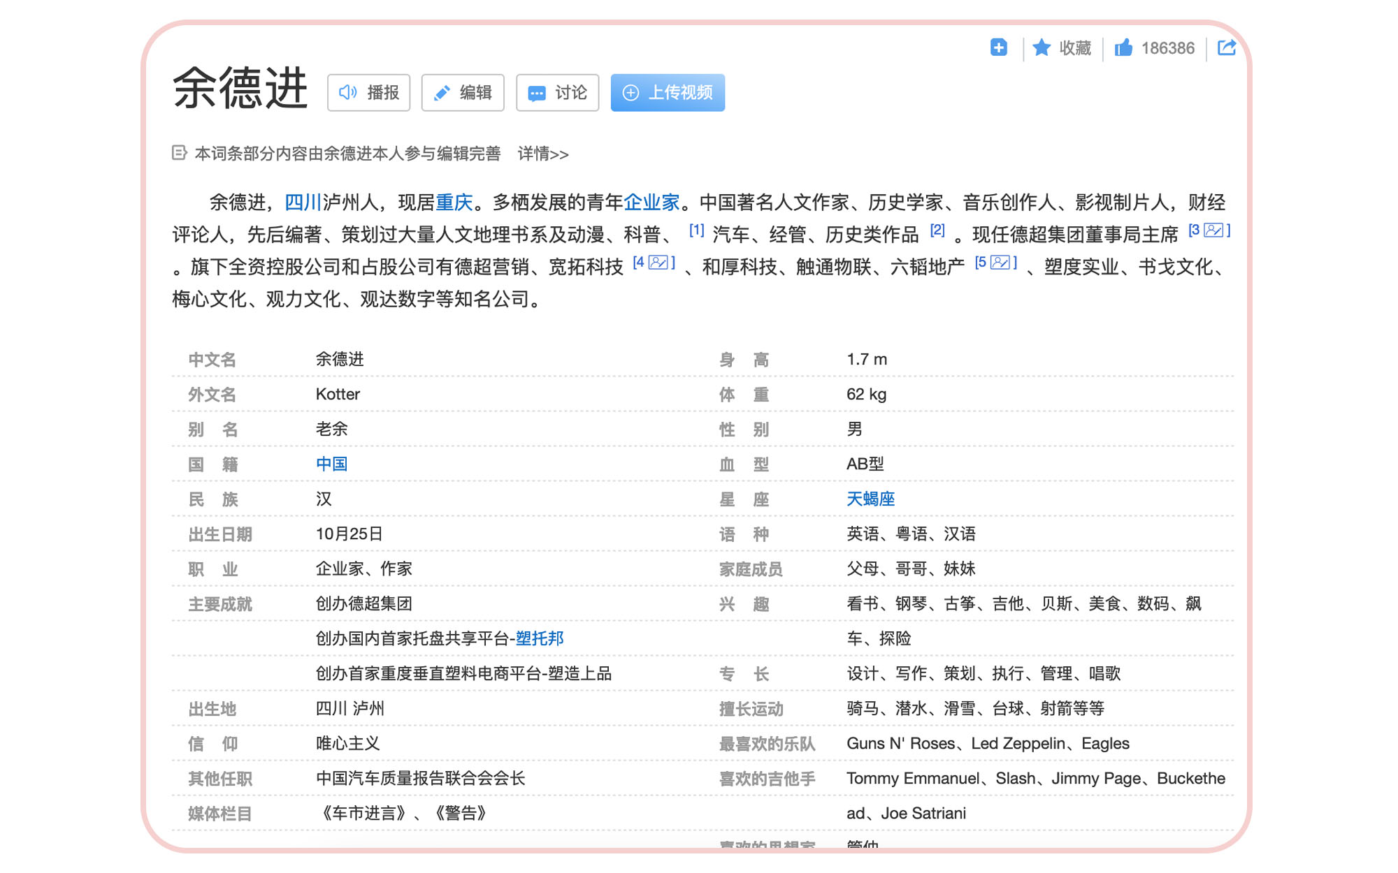
Task: Click citation marker [1]
Action: [696, 230]
